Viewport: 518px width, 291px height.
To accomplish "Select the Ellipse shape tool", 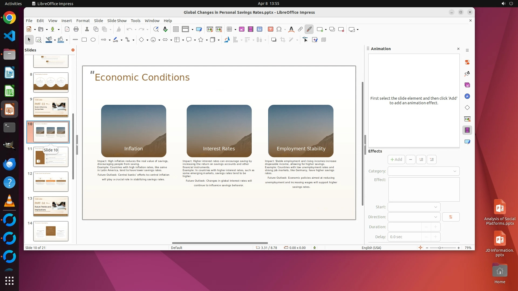I will 93,40.
